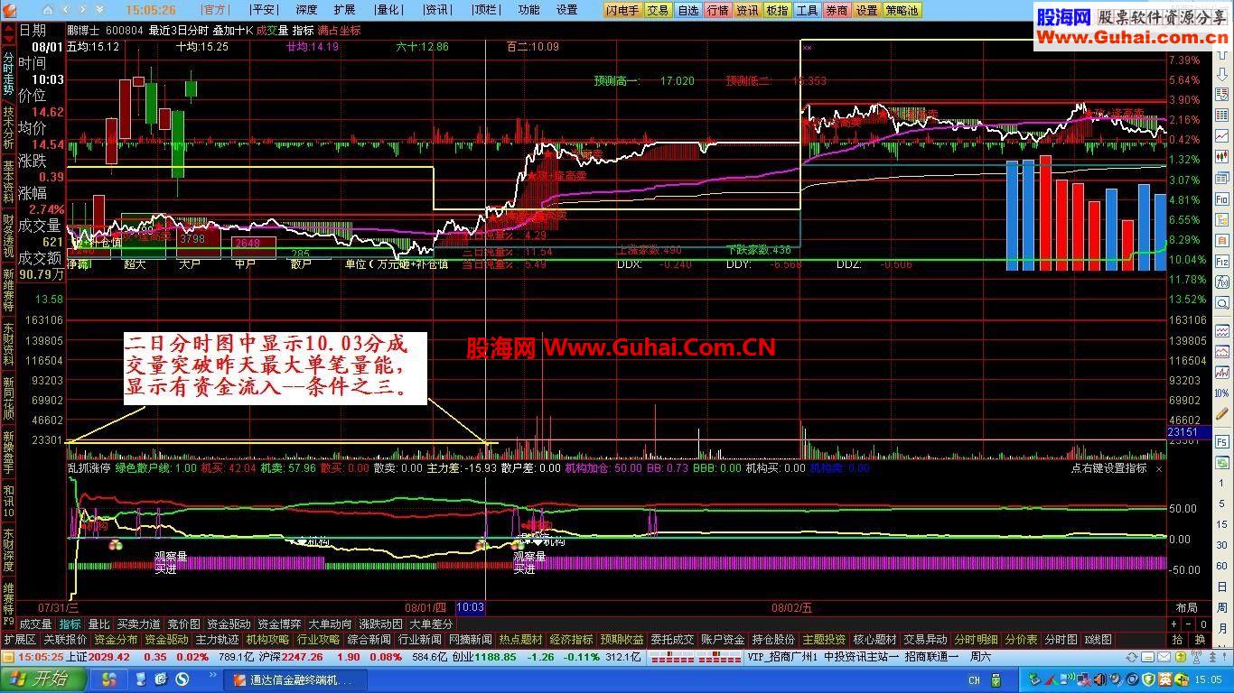
Task: Click the 月 monthly period button bottom right
Action: pyautogui.click(x=1222, y=629)
